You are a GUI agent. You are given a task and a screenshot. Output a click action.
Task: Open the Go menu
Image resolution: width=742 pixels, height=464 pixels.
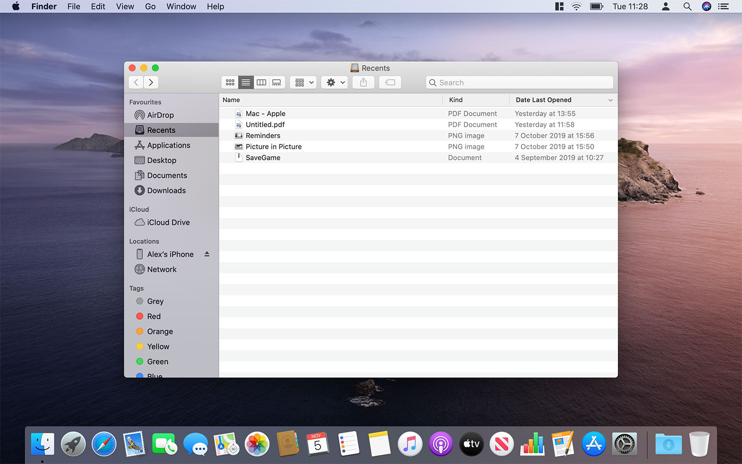(150, 6)
